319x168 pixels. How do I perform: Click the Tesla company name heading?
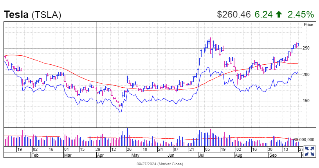click(16, 14)
